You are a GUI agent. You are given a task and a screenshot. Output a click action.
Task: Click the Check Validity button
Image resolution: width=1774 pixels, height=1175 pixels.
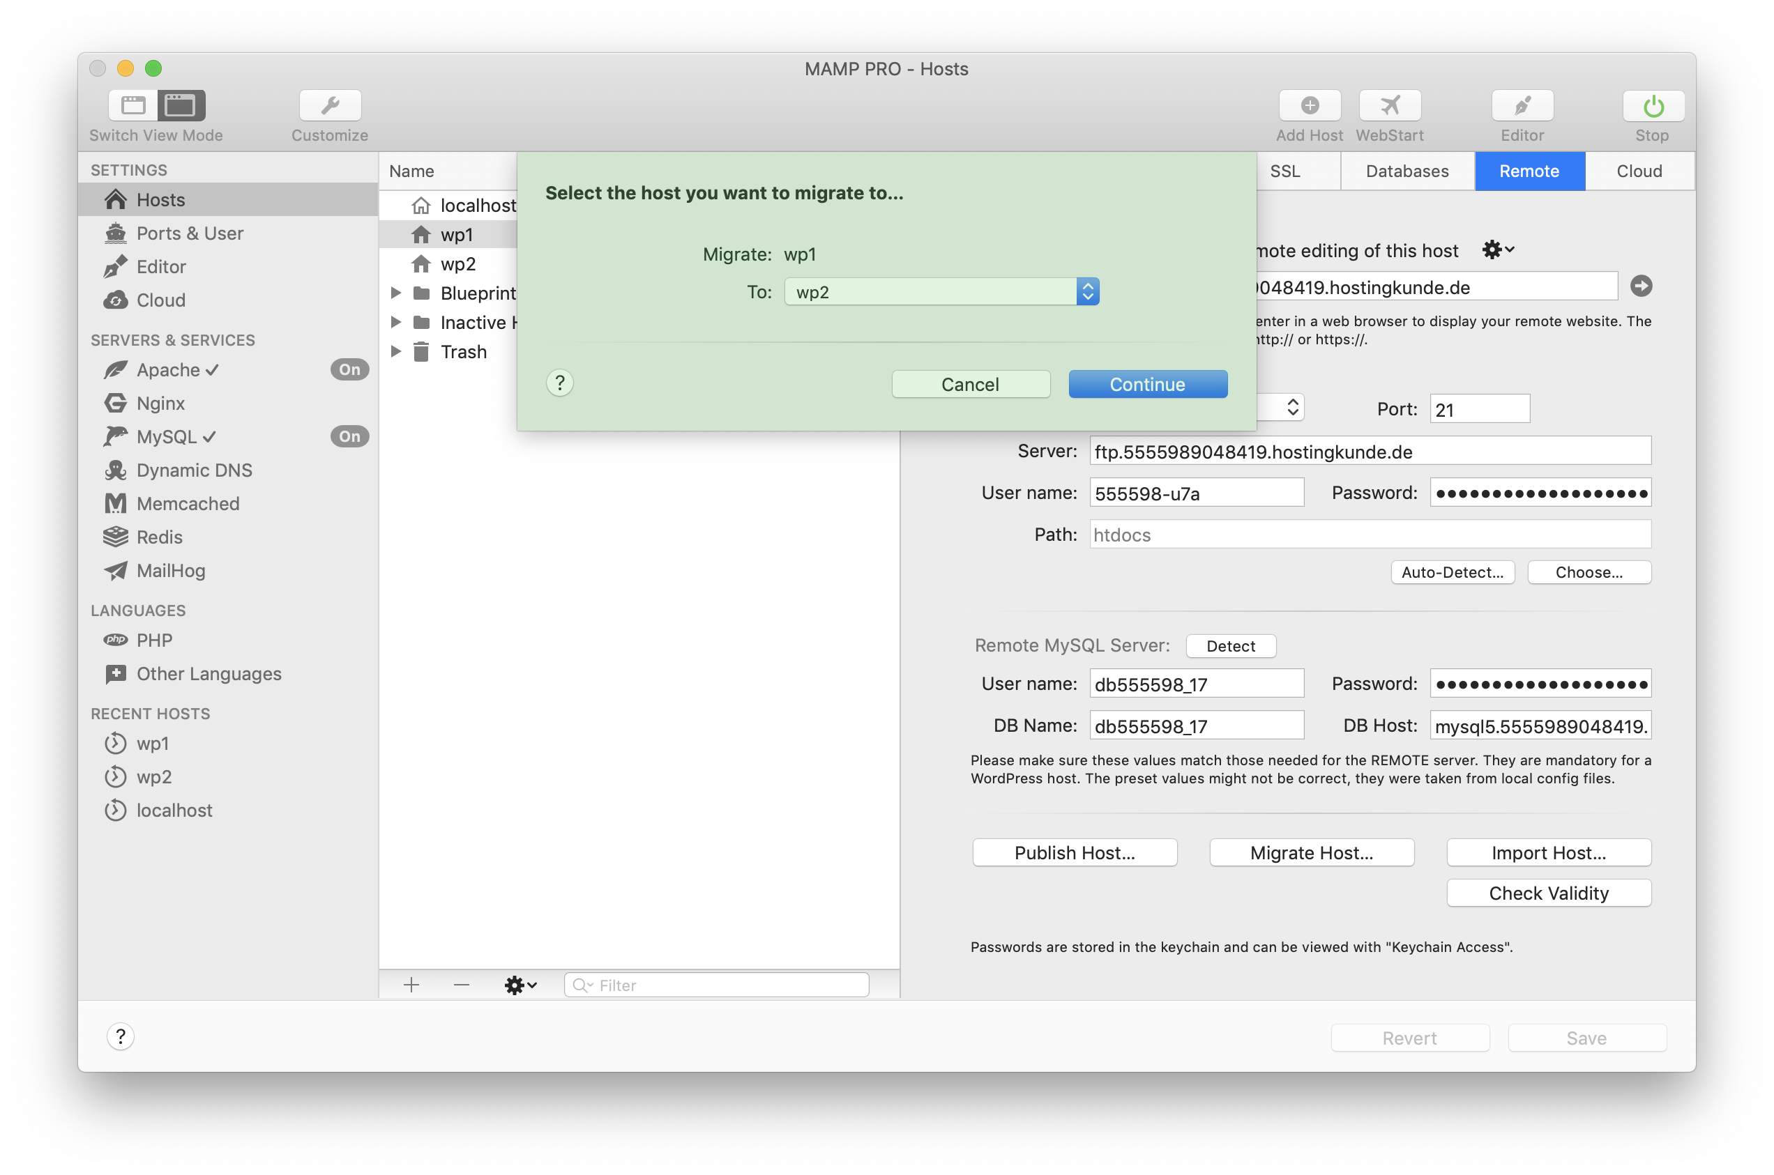(1548, 893)
